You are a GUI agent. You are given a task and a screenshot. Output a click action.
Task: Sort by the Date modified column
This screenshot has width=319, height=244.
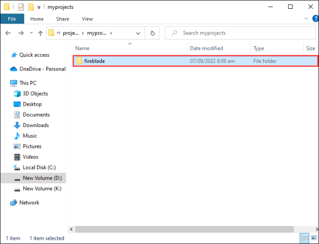pyautogui.click(x=206, y=49)
